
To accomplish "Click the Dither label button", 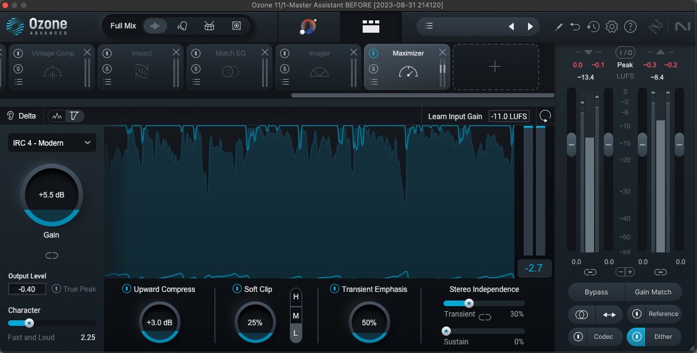I will coord(663,336).
